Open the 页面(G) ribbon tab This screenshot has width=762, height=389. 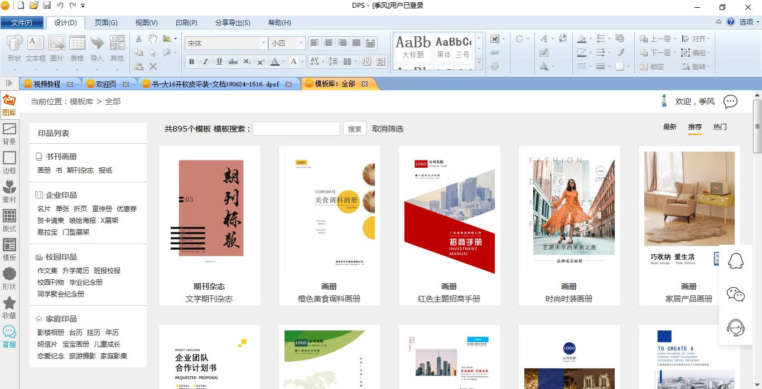pos(105,23)
